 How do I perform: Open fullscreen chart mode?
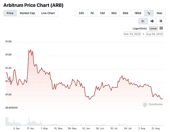(x=161, y=21)
